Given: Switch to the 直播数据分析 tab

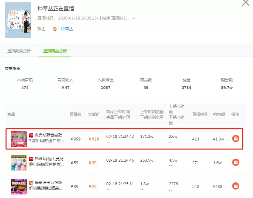Looking at the screenshot, I should tap(19, 51).
